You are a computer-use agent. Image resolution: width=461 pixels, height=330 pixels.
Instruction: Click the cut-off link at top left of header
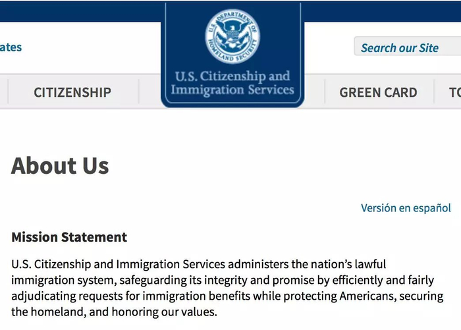11,47
